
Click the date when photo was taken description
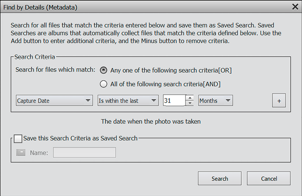151,121
